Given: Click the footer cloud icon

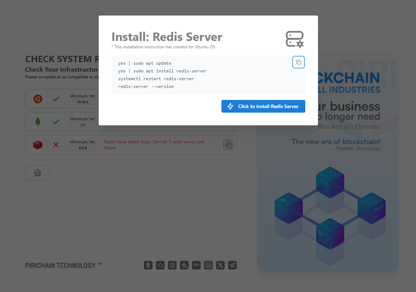Looking at the screenshot, I should coord(160,265).
